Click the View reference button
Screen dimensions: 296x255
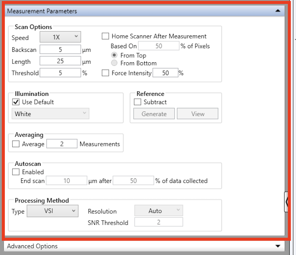click(198, 114)
